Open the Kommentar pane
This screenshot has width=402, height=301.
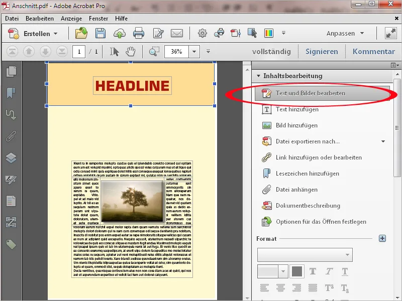tap(373, 52)
